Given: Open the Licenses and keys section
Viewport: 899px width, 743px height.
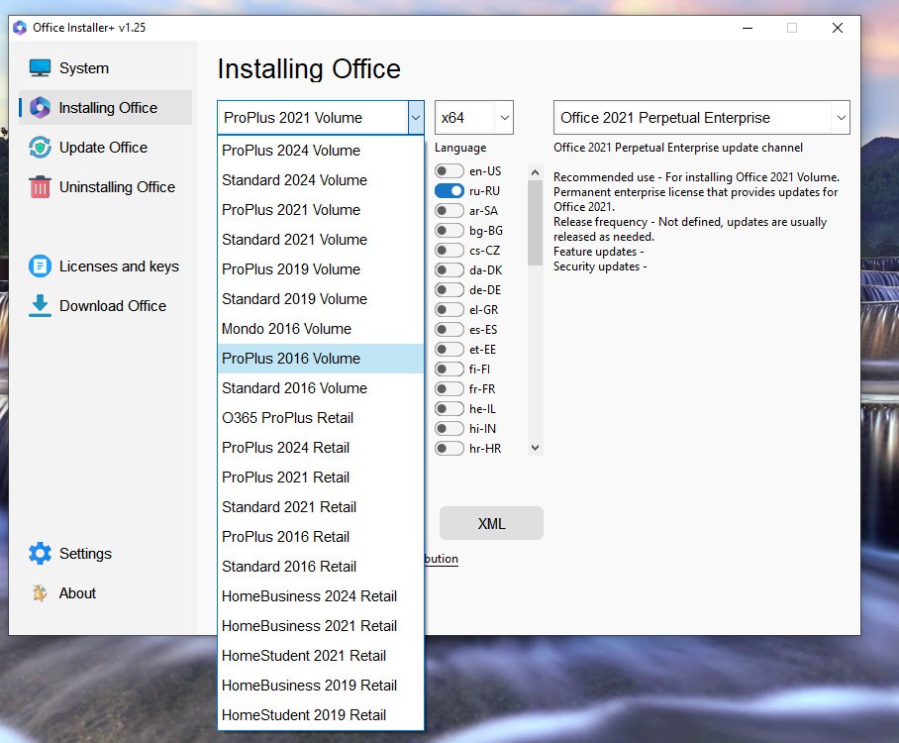Looking at the screenshot, I should (106, 266).
